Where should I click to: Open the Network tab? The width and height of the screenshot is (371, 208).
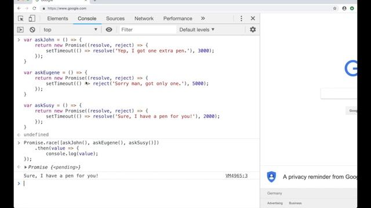(144, 18)
